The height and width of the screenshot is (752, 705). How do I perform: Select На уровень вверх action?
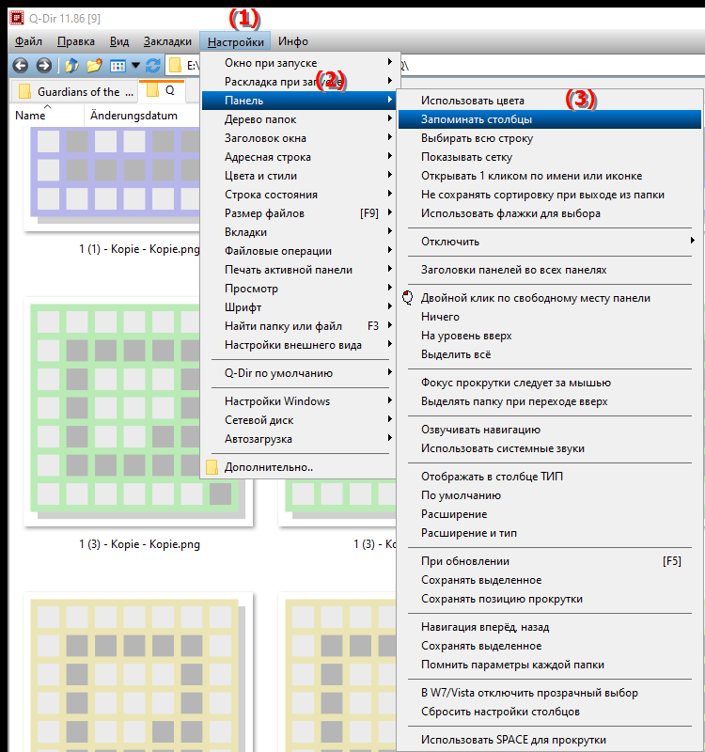tap(550, 336)
